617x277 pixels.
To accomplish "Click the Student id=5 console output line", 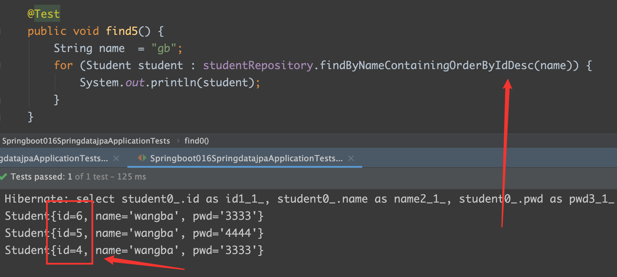I will [134, 233].
